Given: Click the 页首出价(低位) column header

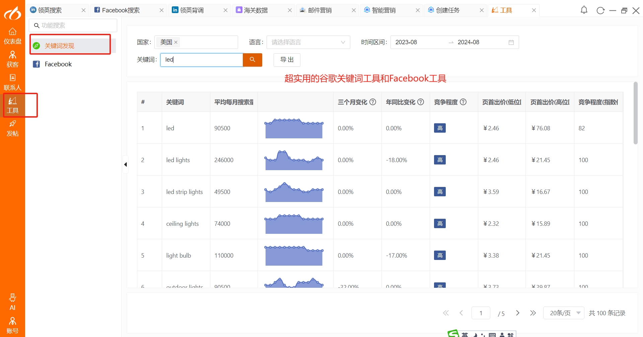Looking at the screenshot, I should (502, 102).
